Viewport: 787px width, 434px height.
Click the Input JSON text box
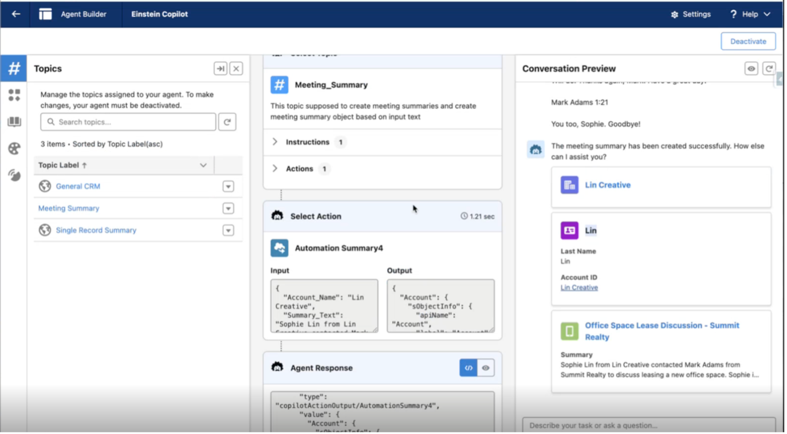click(x=325, y=306)
